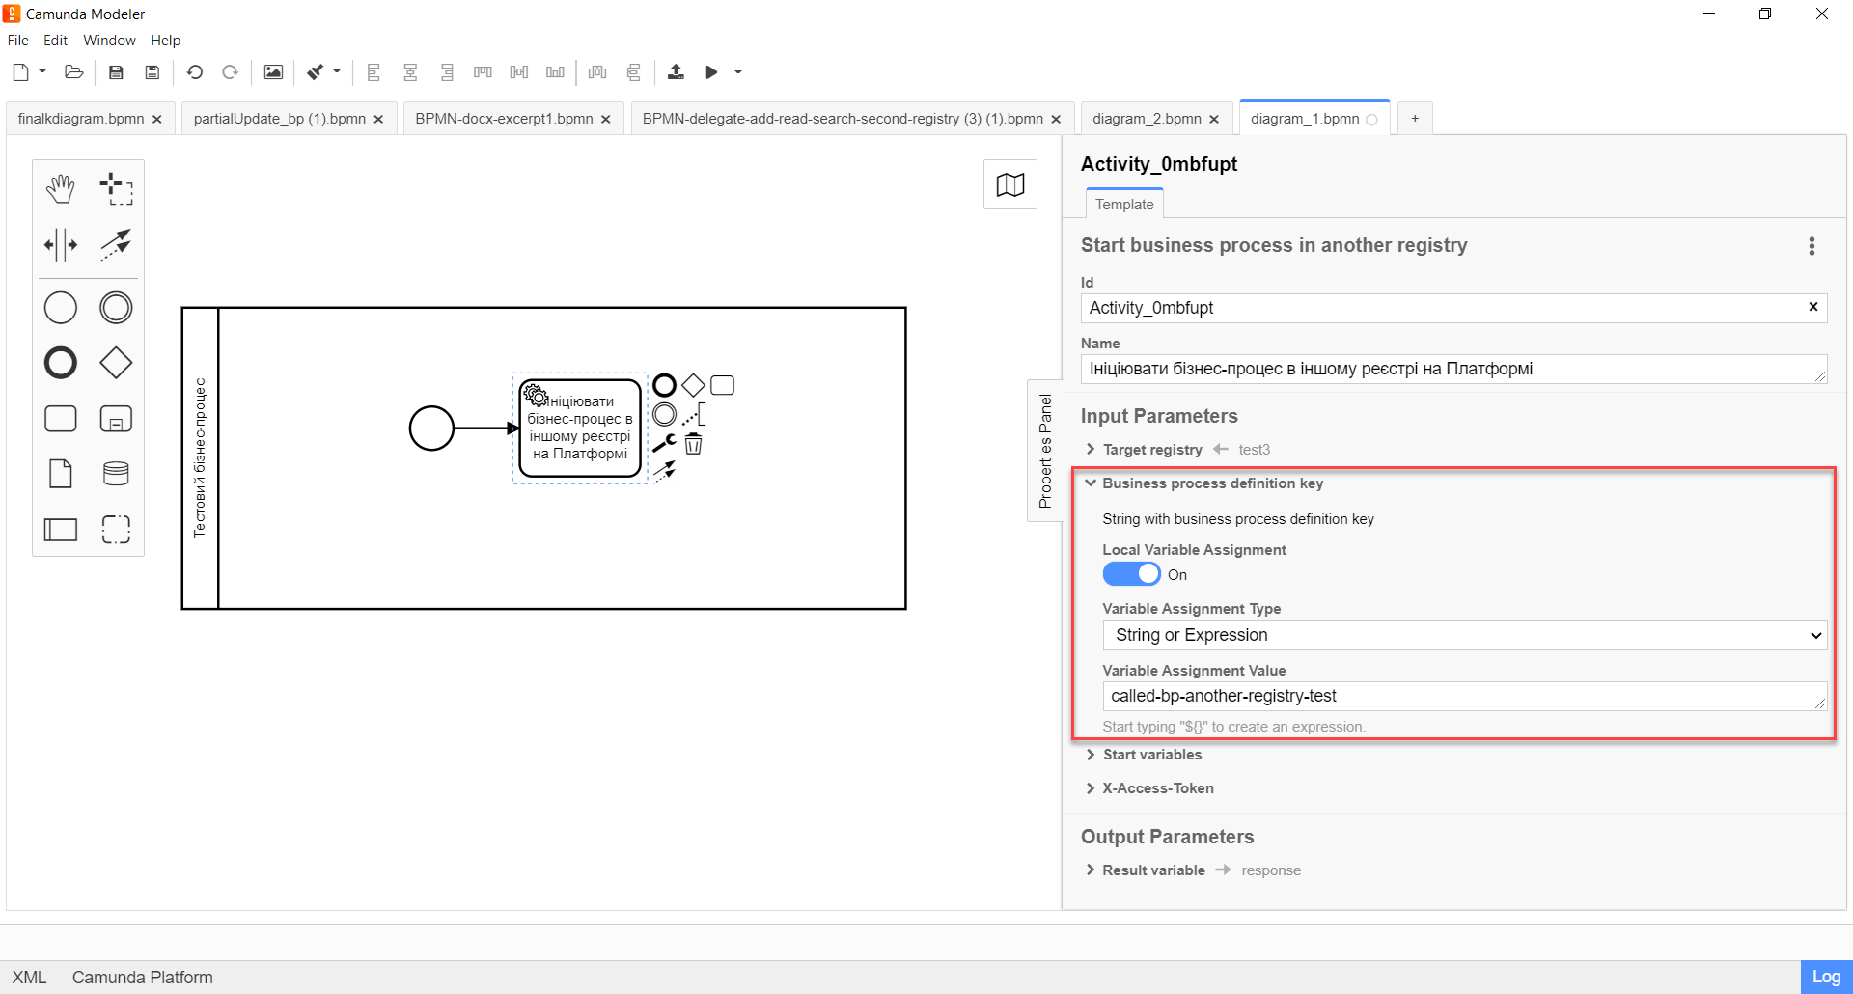
Task: Click the deploy diagram icon
Action: pos(676,71)
